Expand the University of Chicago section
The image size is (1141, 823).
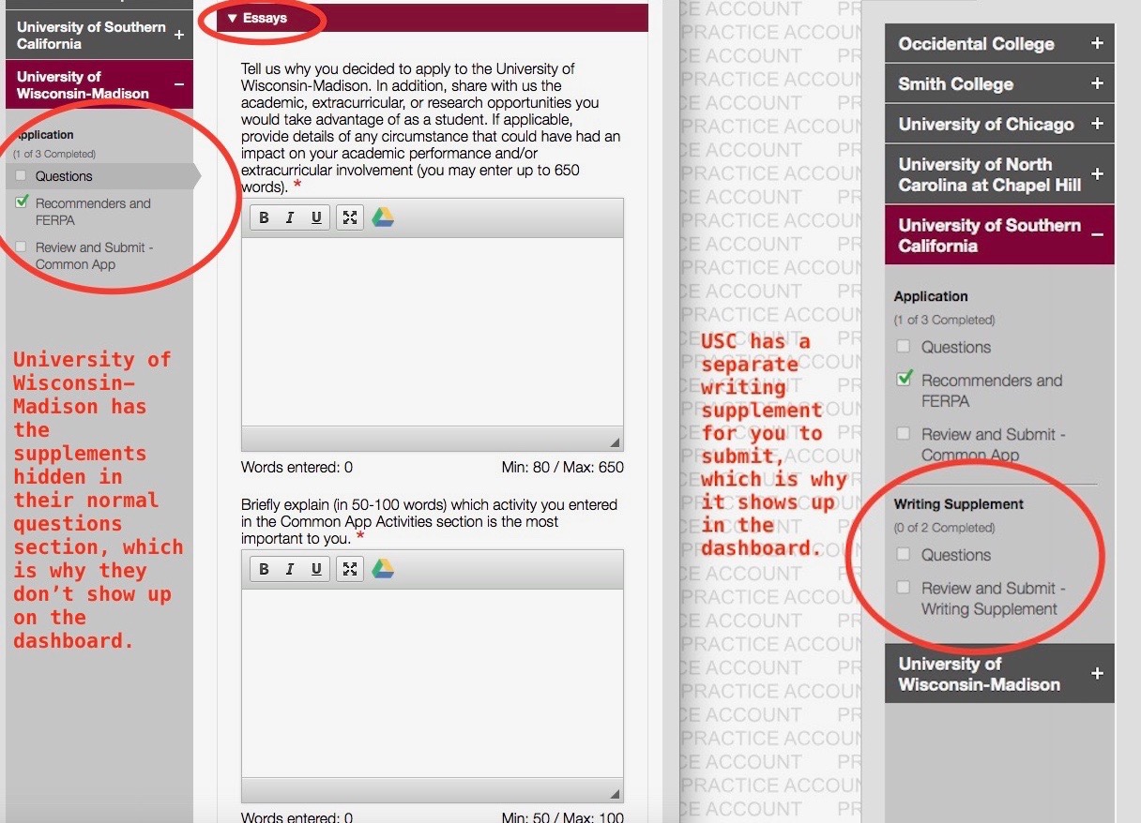click(999, 124)
